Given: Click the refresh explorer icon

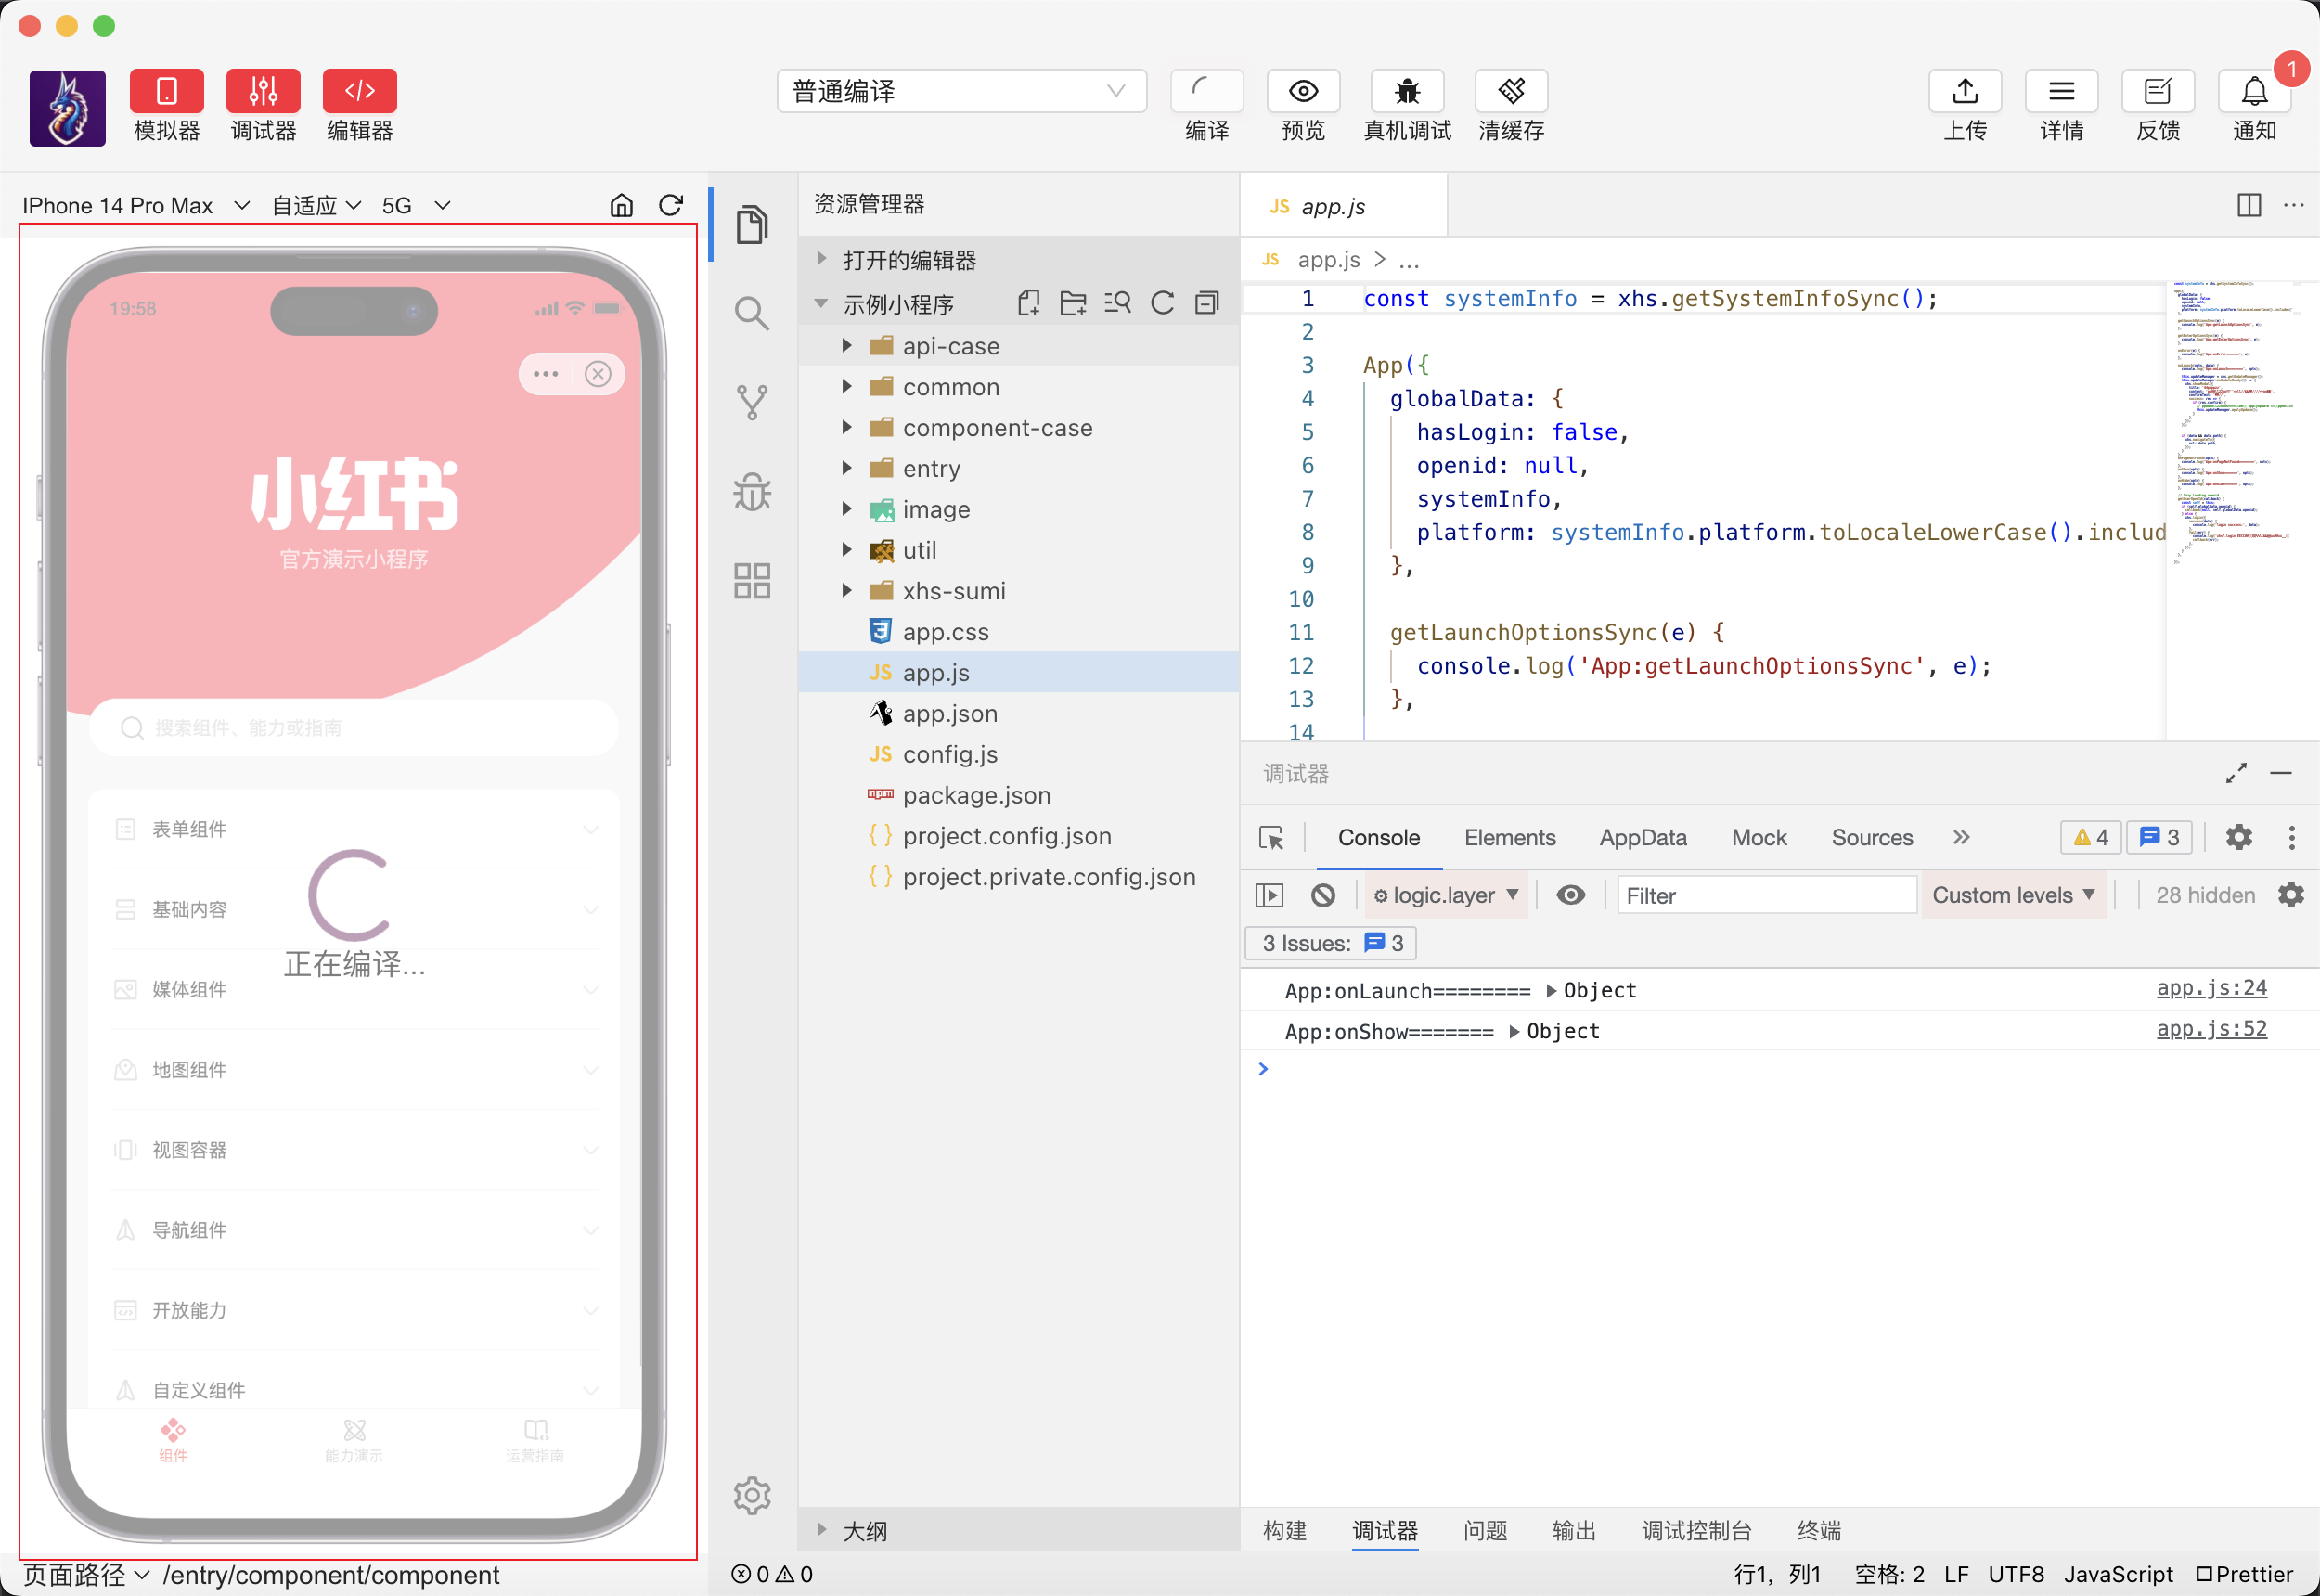Looking at the screenshot, I should point(1162,303).
